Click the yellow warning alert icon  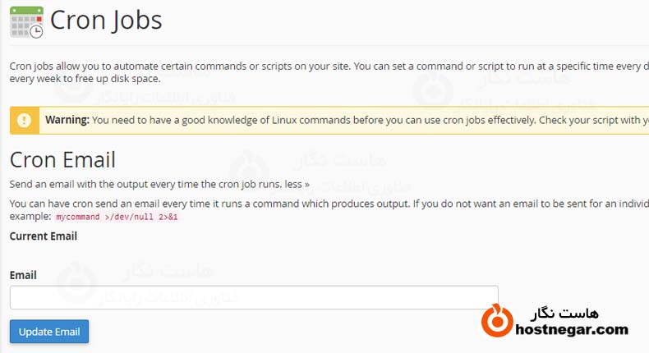pyautogui.click(x=24, y=120)
